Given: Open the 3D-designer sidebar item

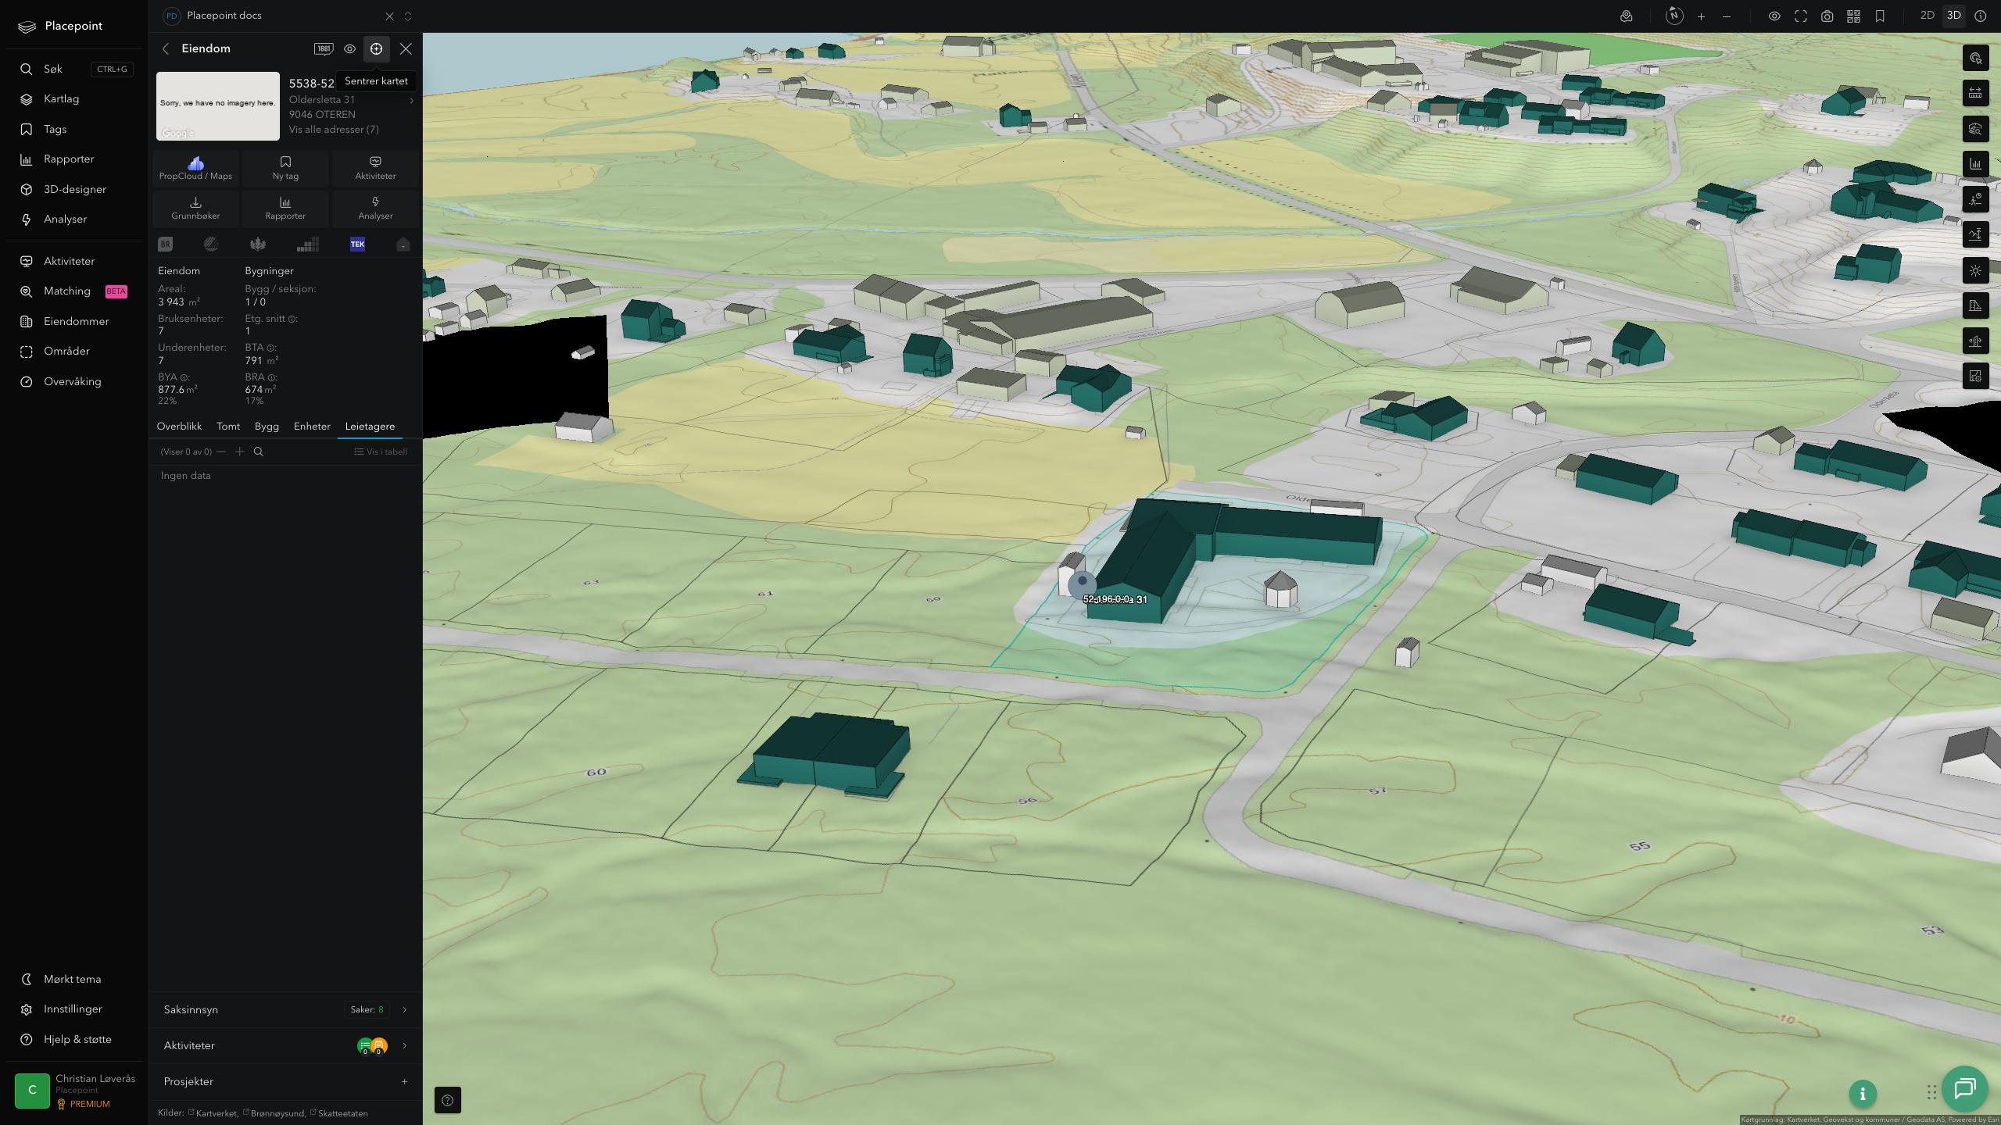Looking at the screenshot, I should point(74,189).
